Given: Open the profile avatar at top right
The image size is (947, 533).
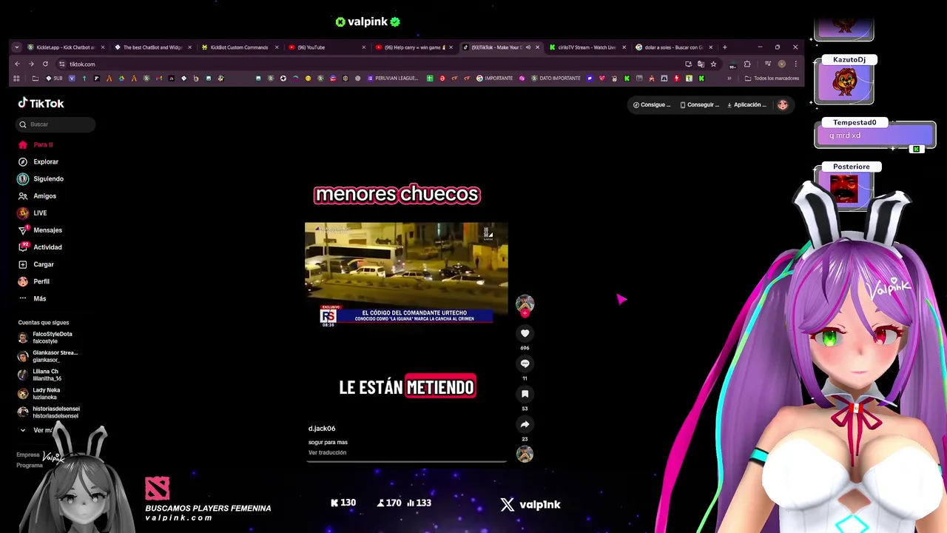Looking at the screenshot, I should [x=782, y=104].
